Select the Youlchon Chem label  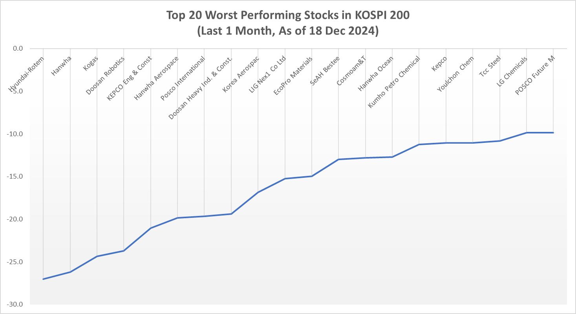(x=455, y=74)
